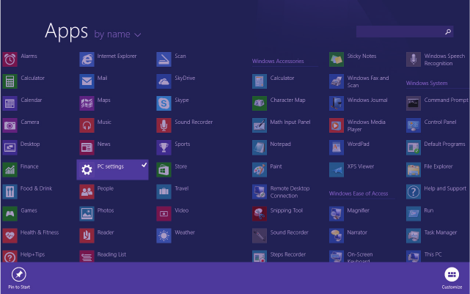Open Health & Fitness icon

tap(10, 235)
